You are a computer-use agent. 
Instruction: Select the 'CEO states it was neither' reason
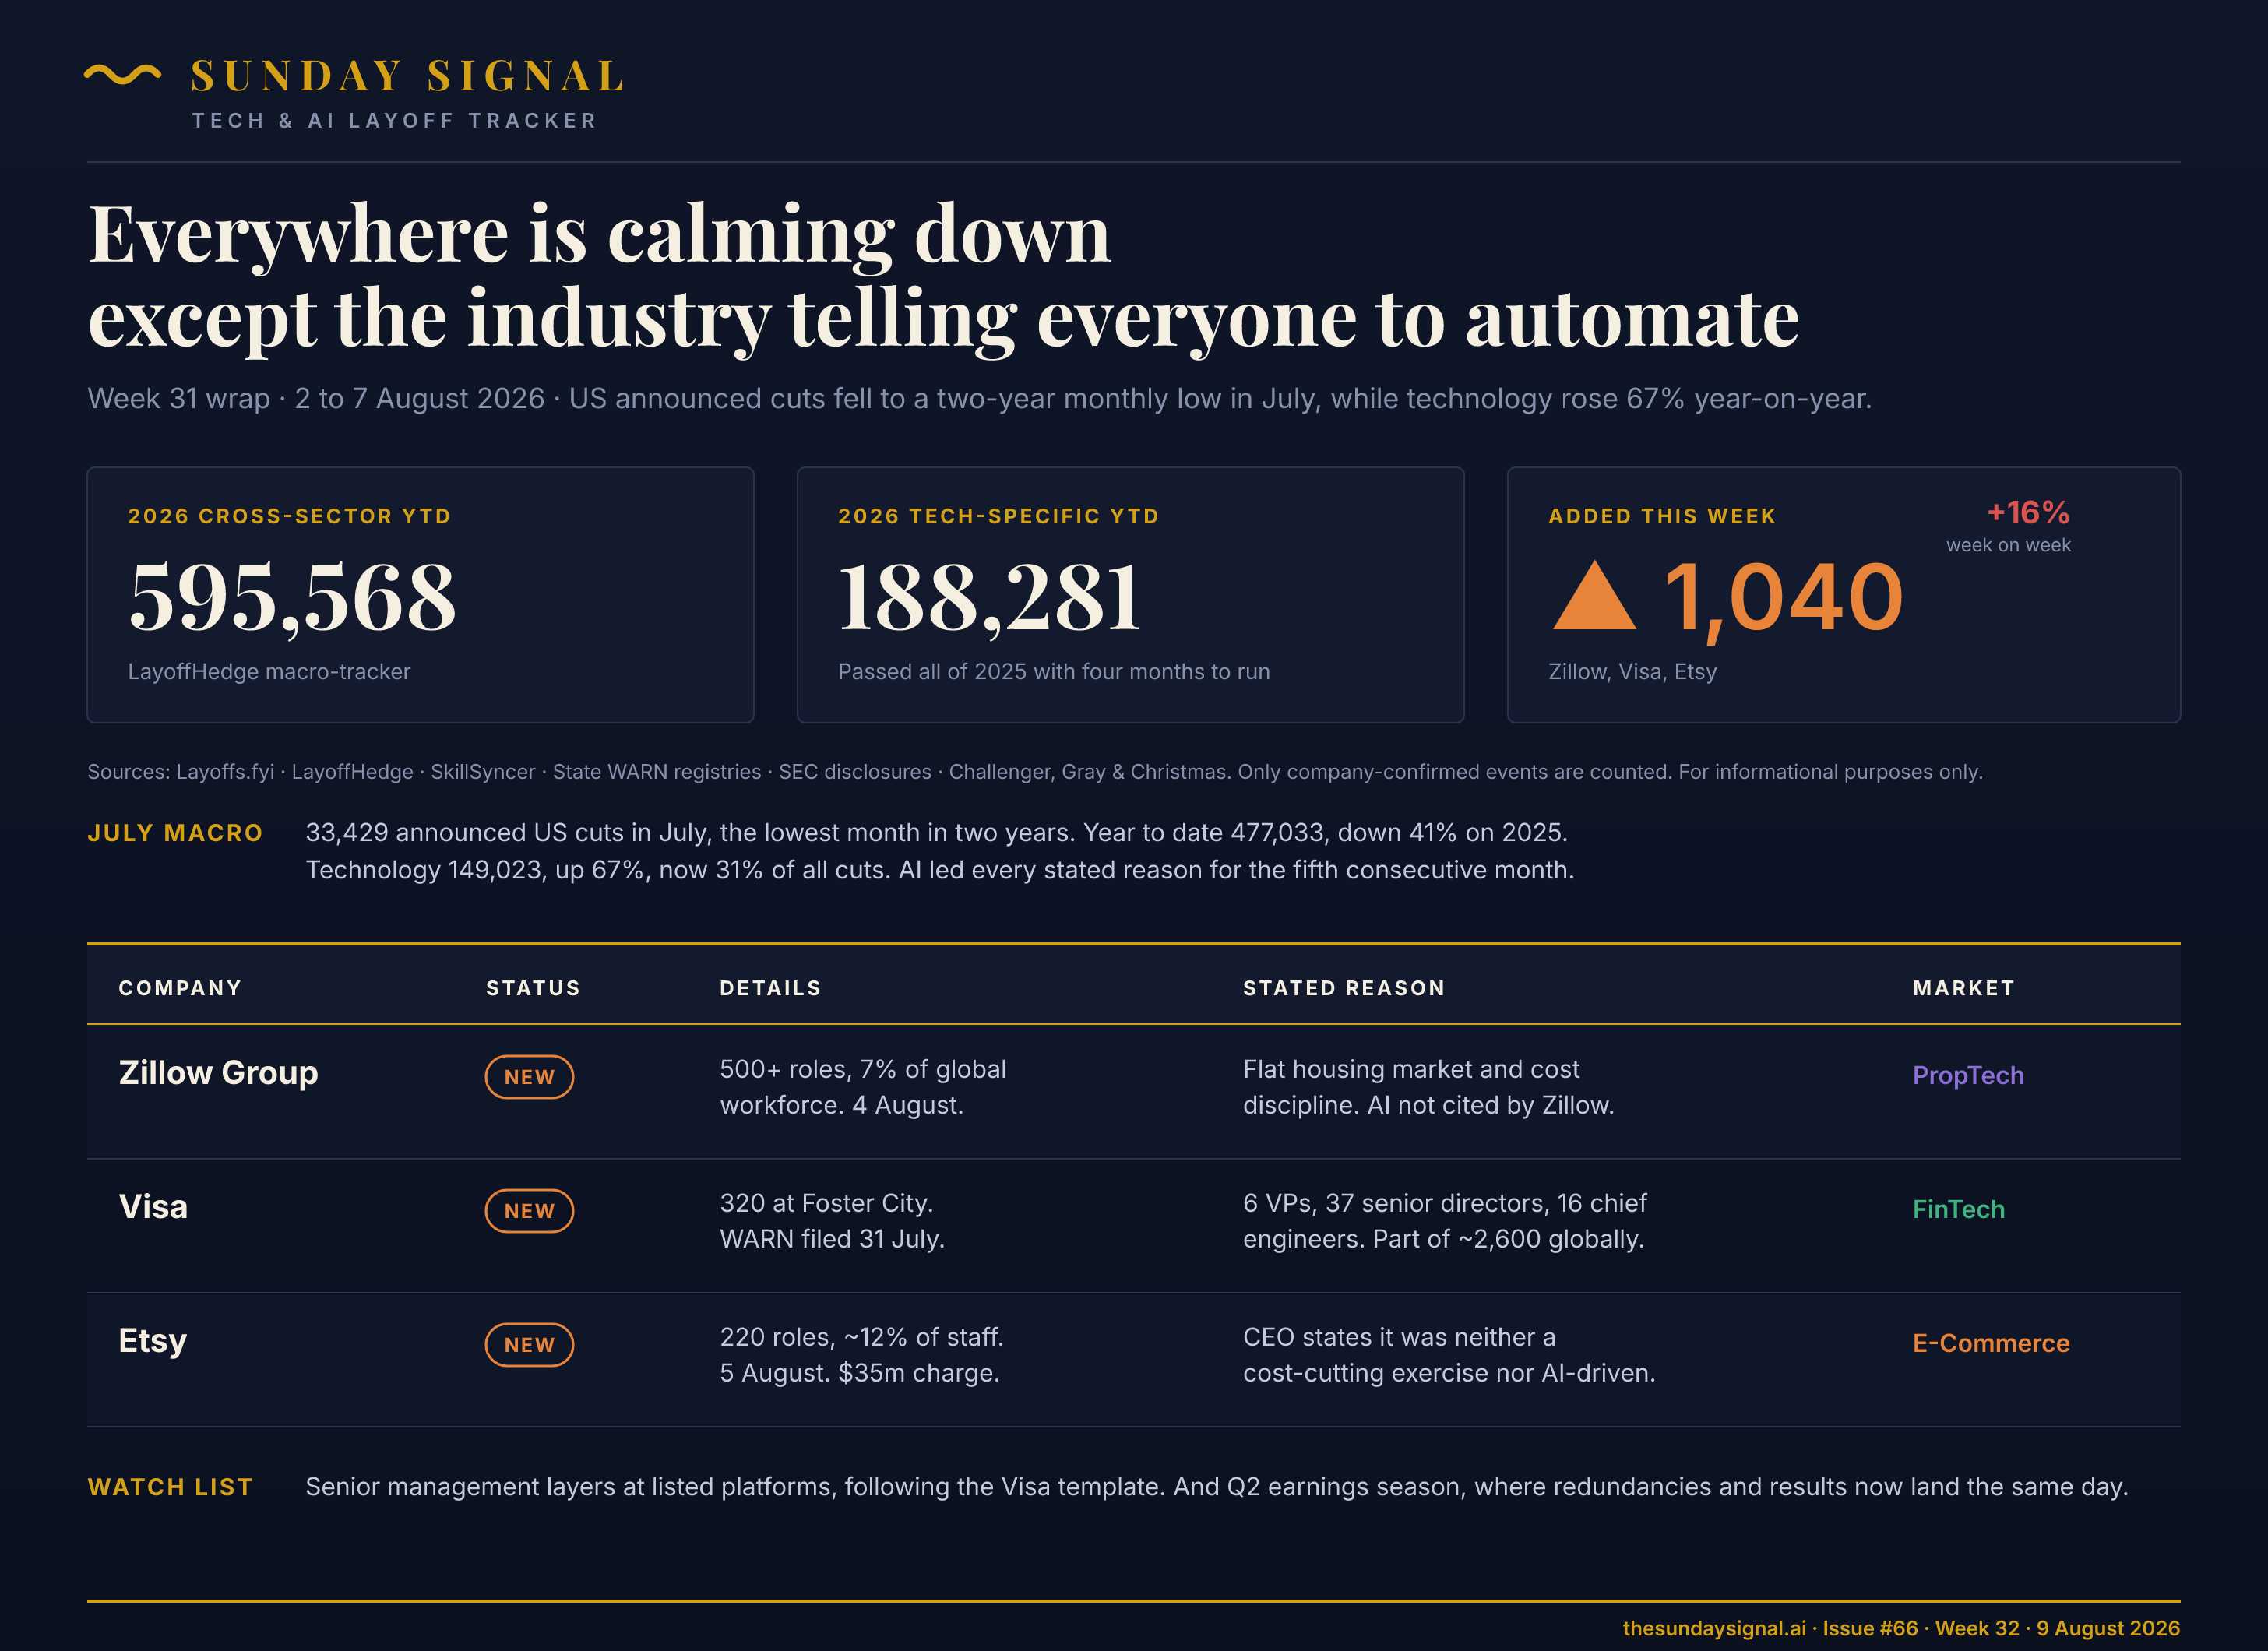coord(1449,1355)
